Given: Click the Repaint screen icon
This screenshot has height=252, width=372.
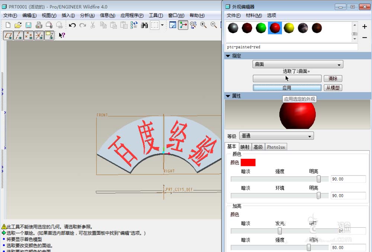Looking at the screenshot, I should [x=173, y=25].
